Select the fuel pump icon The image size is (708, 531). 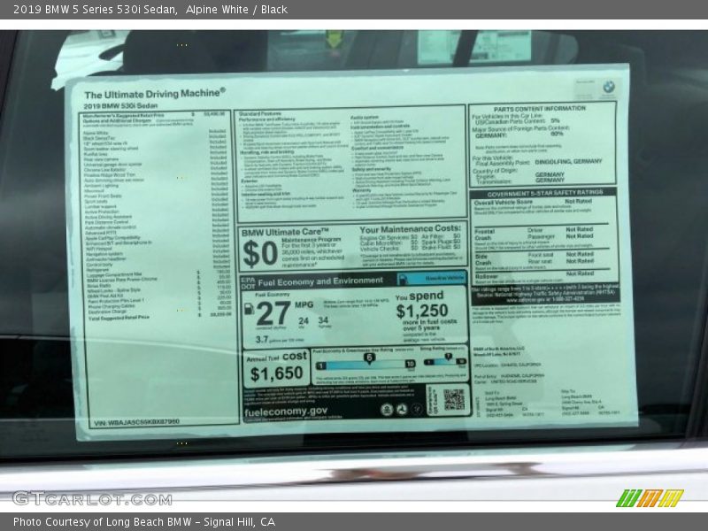point(249,310)
